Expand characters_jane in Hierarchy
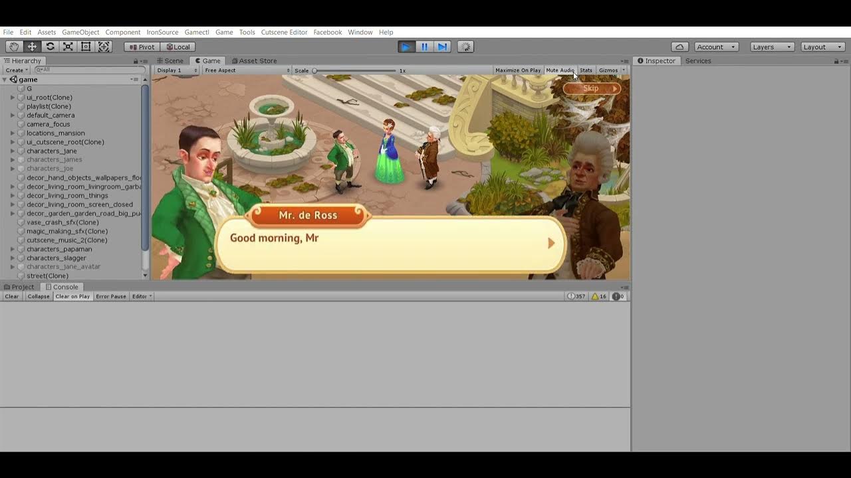The image size is (851, 478). (x=13, y=151)
